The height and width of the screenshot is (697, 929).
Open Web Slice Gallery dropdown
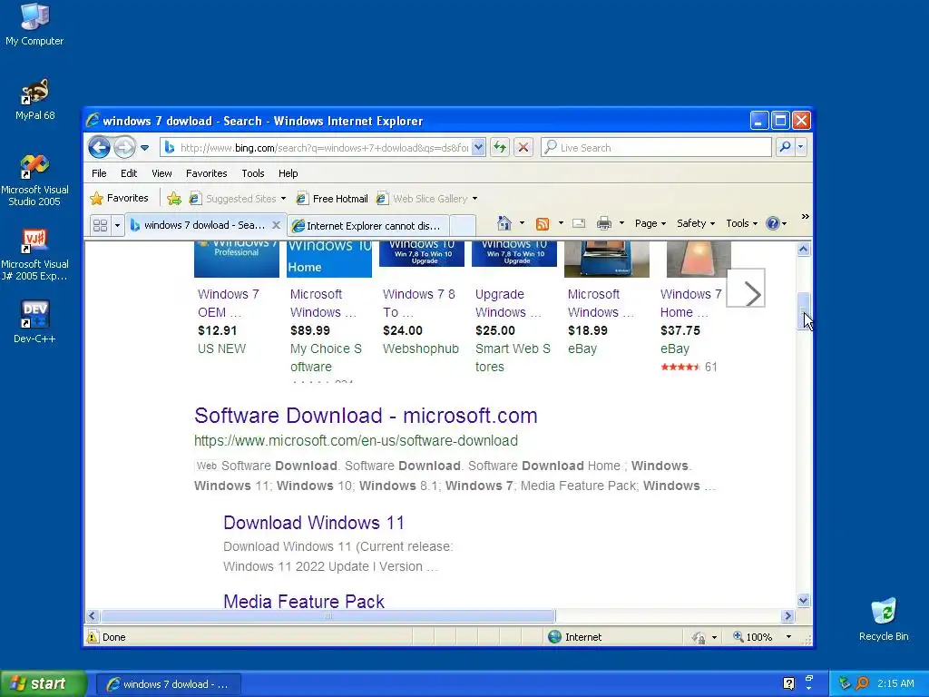[x=426, y=199]
